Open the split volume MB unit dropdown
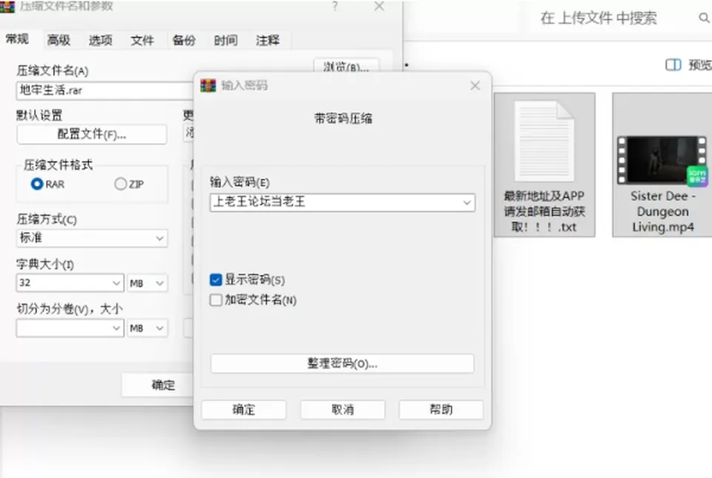This screenshot has width=712, height=478. pos(147,328)
